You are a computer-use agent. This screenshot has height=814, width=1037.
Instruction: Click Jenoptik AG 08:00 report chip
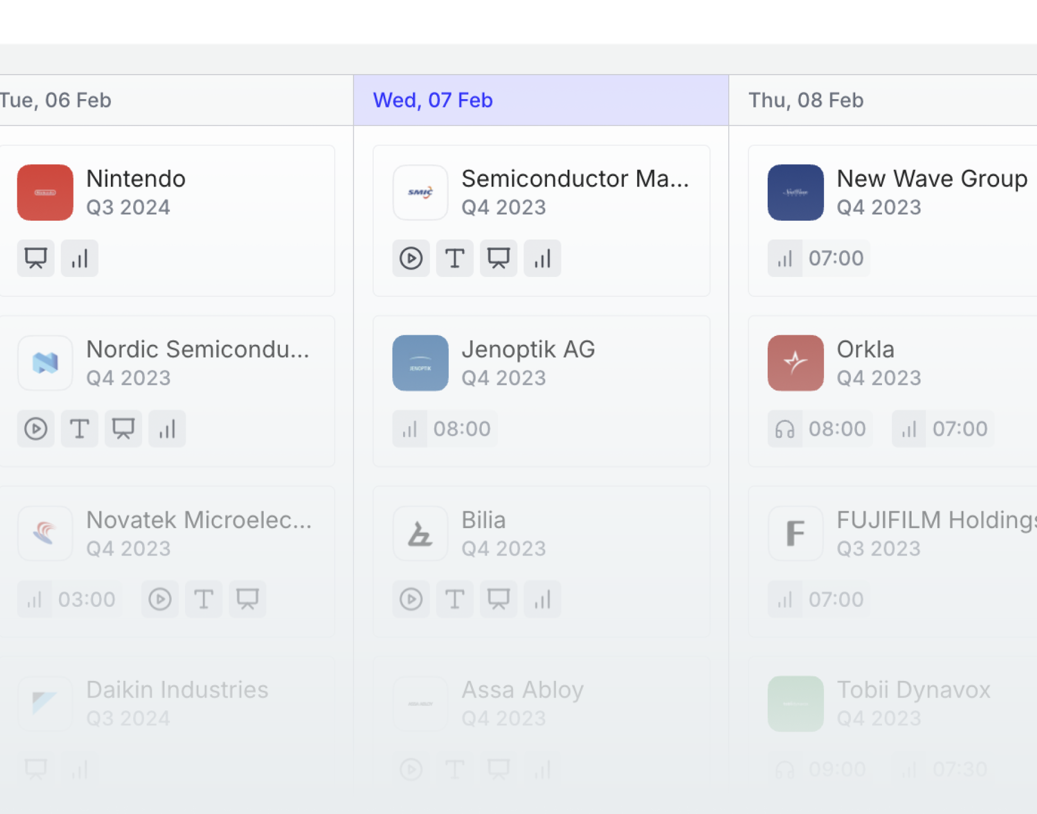(445, 429)
